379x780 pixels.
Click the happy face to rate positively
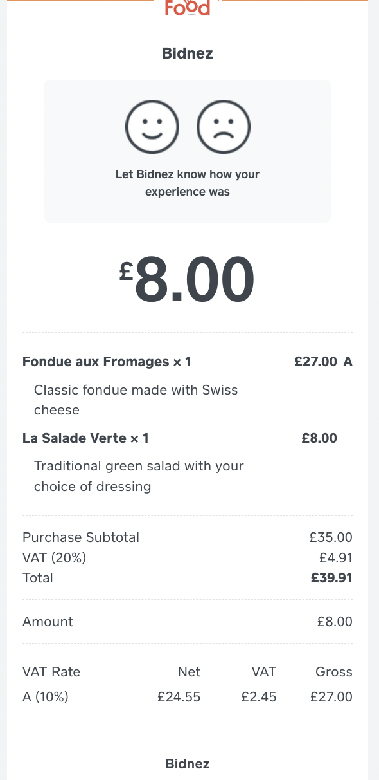pos(152,127)
